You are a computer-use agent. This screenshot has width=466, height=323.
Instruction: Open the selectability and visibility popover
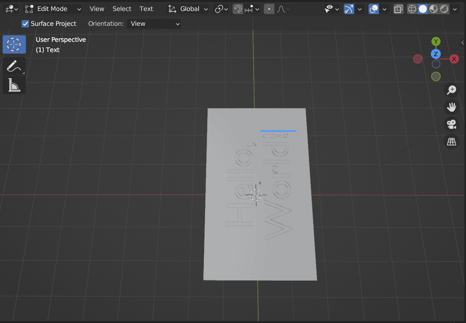(x=332, y=9)
